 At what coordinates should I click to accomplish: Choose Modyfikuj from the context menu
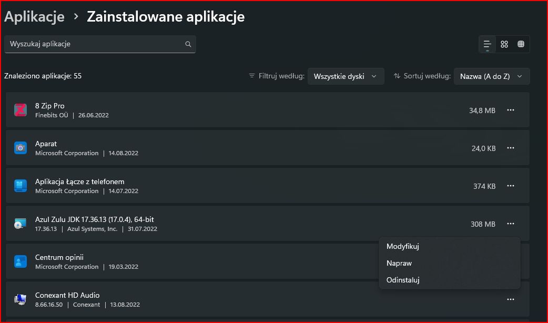coord(450,246)
